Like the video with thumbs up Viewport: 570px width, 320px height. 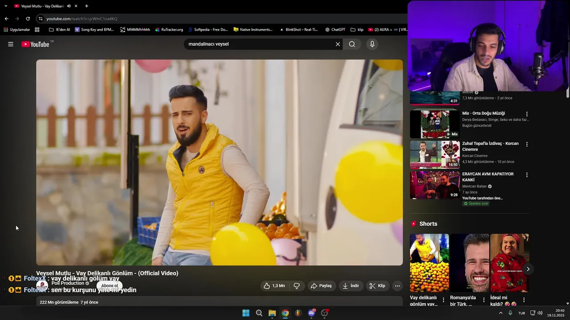(274, 286)
